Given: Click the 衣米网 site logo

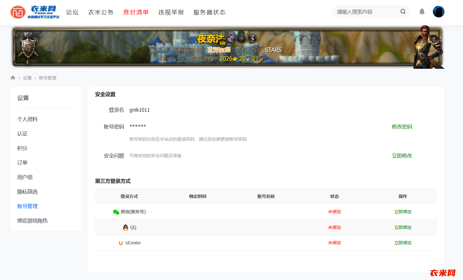Looking at the screenshot, I should (35, 12).
